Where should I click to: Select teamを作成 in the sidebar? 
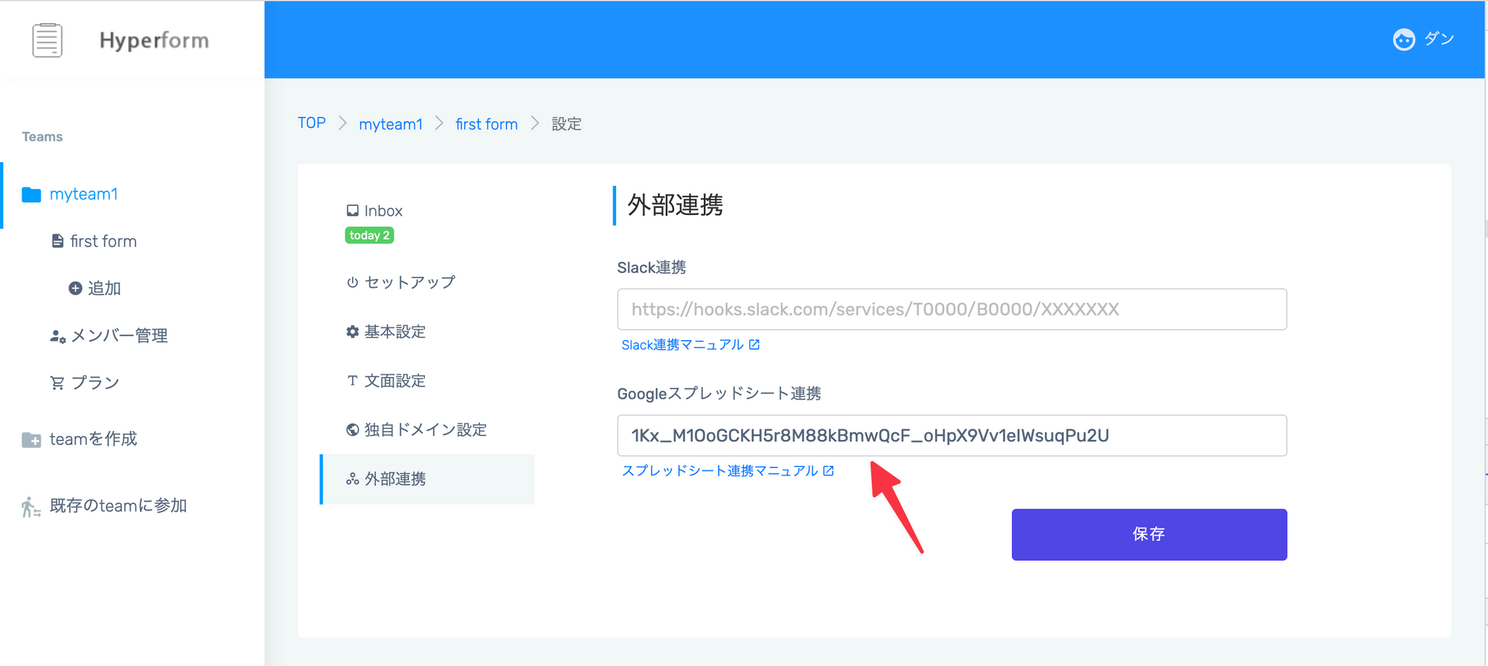coord(94,439)
